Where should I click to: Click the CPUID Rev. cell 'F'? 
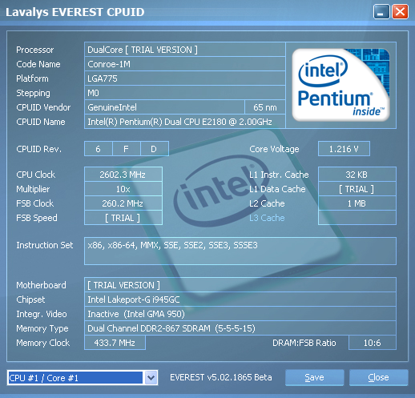[x=127, y=149]
